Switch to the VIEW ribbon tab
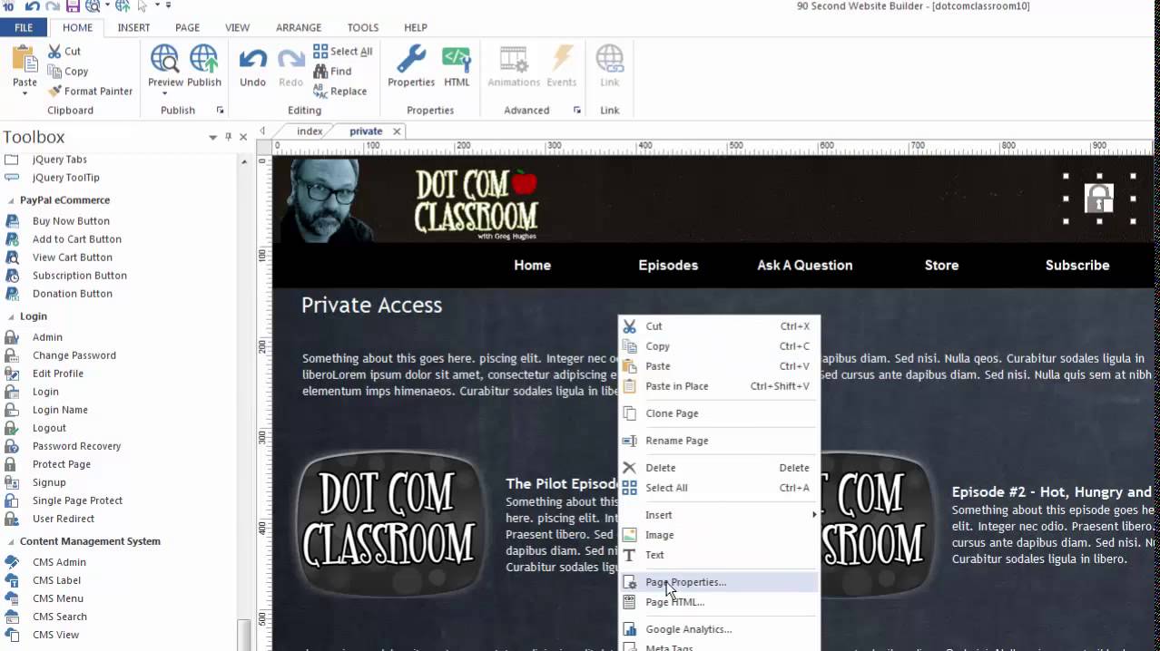1160x651 pixels. tap(237, 28)
